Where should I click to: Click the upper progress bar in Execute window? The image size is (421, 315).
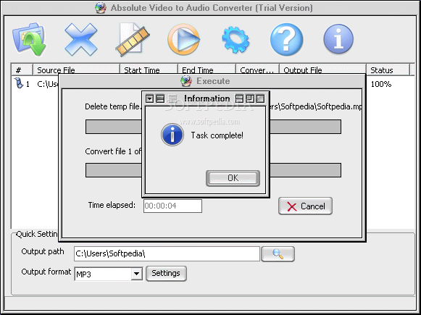(213, 127)
